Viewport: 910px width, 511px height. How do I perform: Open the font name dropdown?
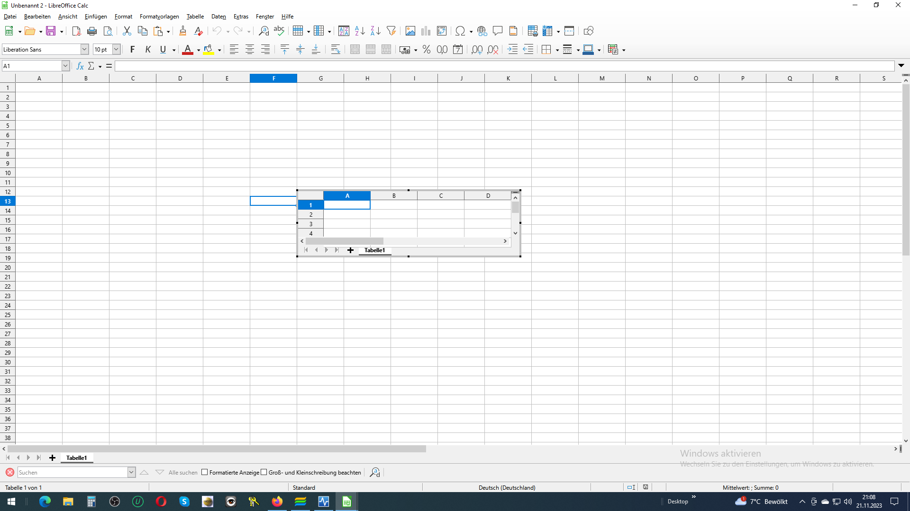[x=84, y=49]
